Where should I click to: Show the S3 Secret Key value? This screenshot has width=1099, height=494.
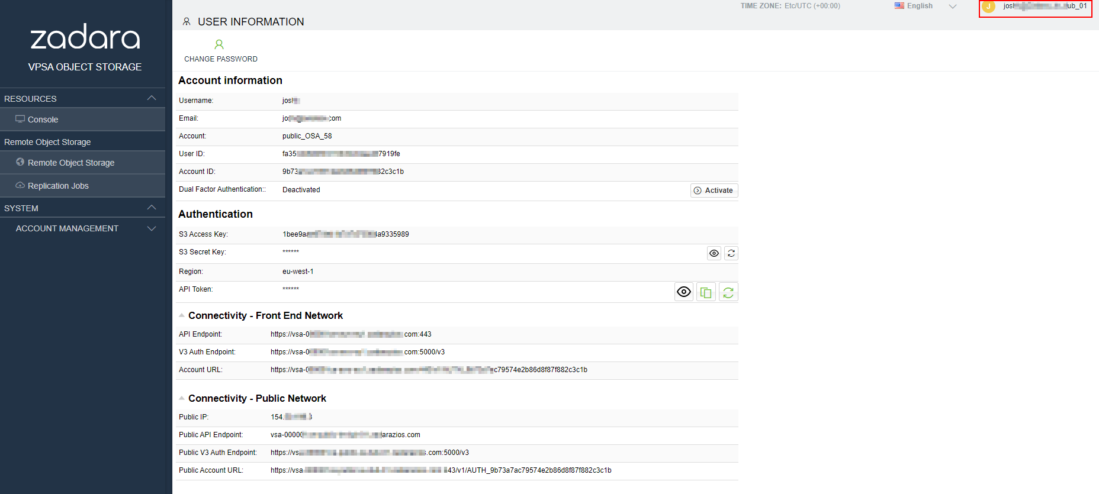pos(714,253)
